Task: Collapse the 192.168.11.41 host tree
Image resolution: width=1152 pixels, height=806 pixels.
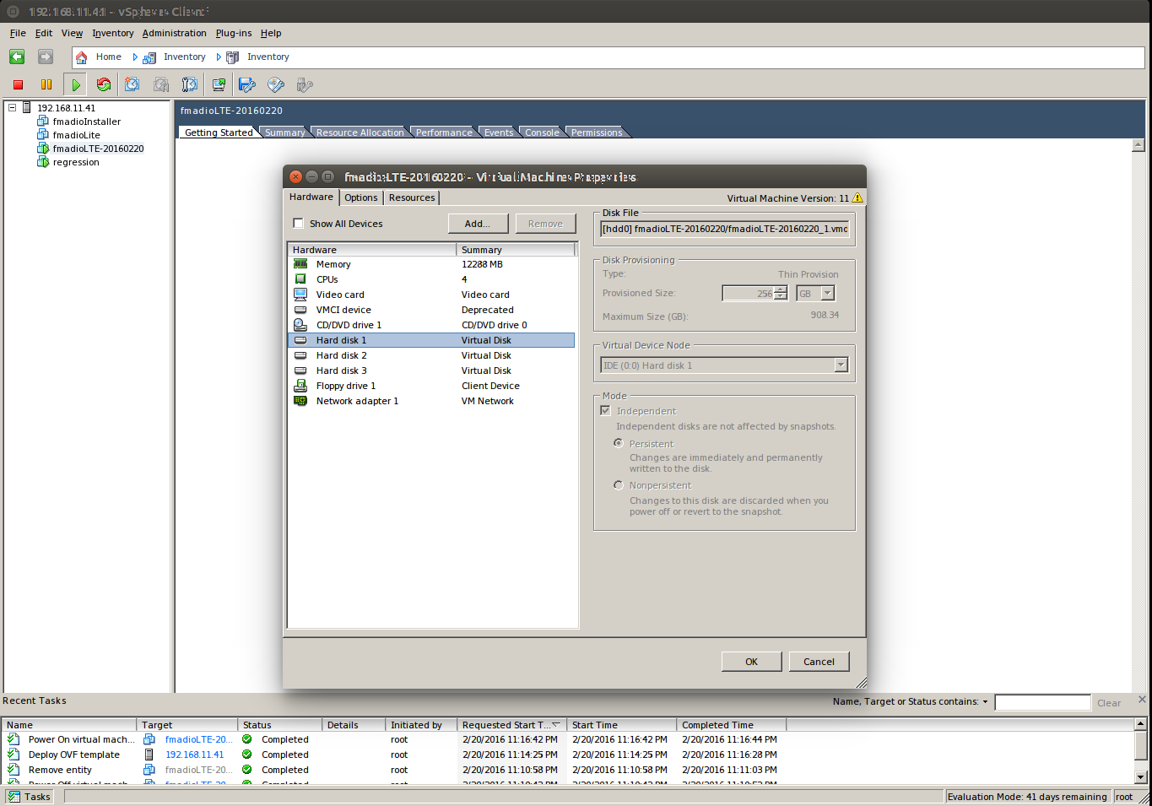Action: (11, 108)
